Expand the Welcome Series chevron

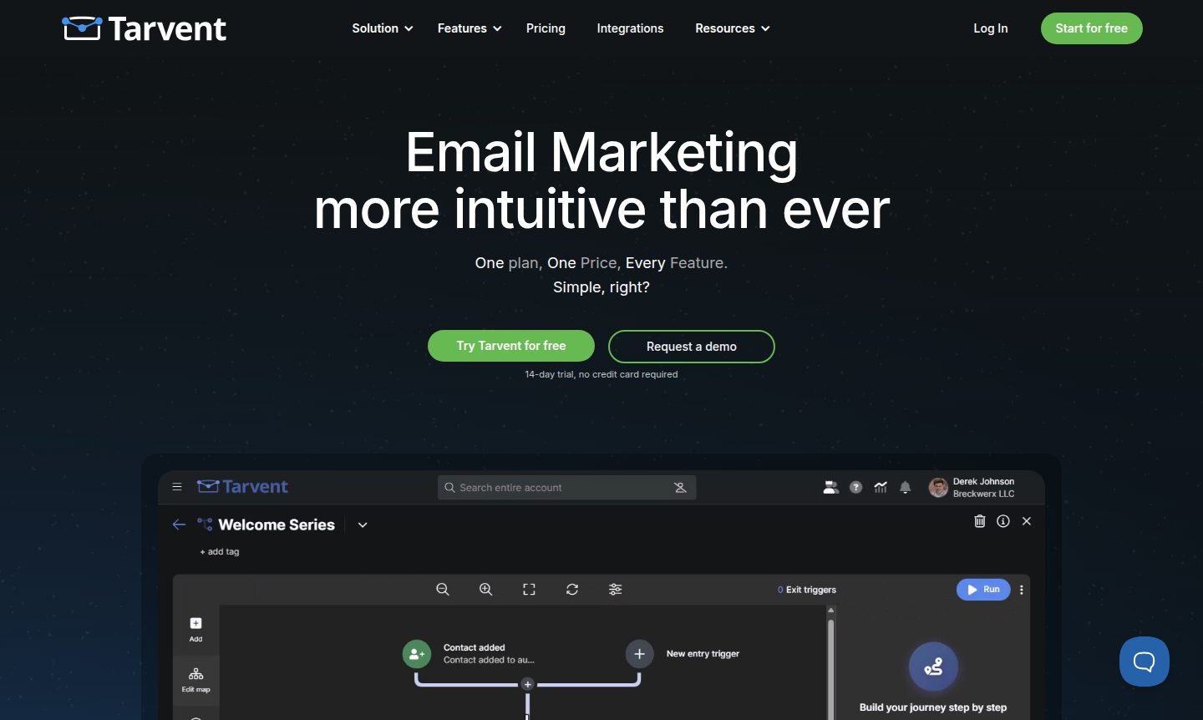363,525
